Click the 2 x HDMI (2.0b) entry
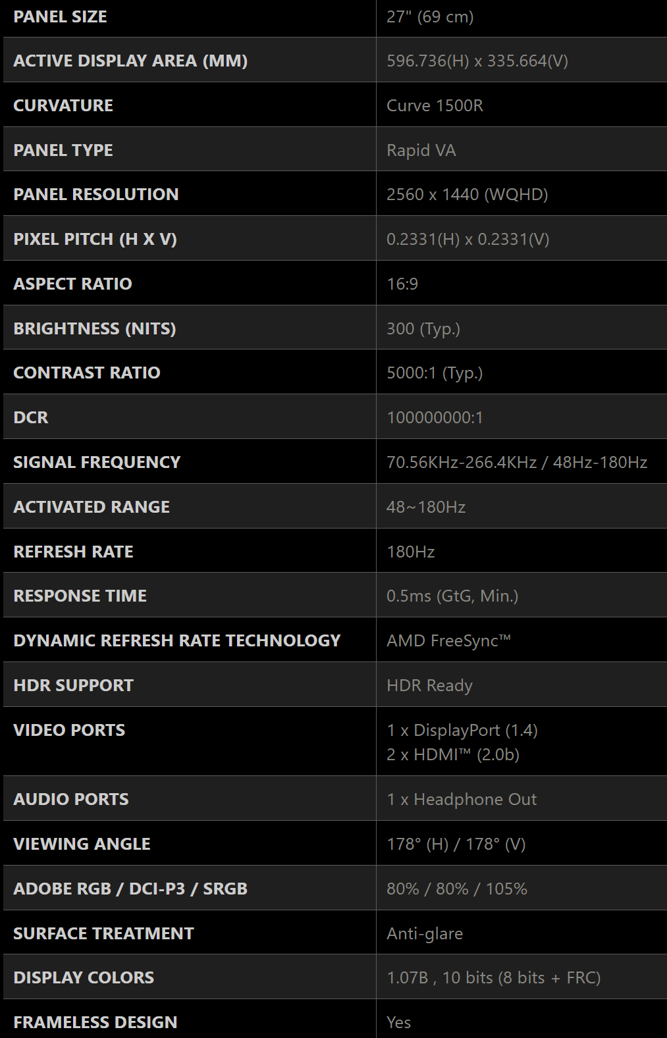Image resolution: width=667 pixels, height=1038 pixels. coord(453,754)
